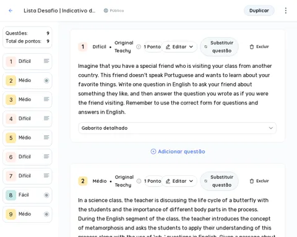Open the Editar dropdown arrow on question 1
This screenshot has width=297, height=237.
pos(191,47)
